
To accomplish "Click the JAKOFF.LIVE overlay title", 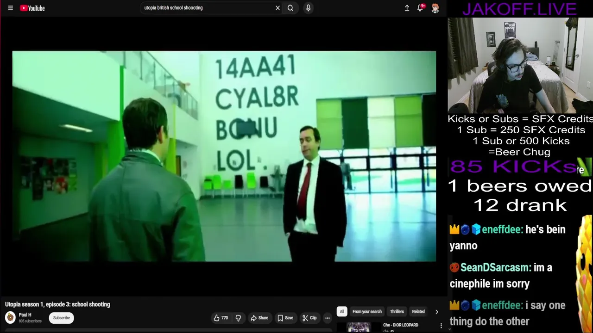I will click(519, 9).
